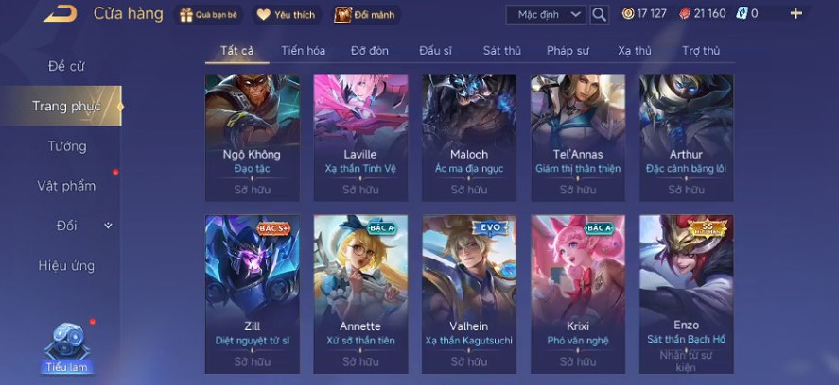The height and width of the screenshot is (385, 839).
Task: Open the search magnifier icon
Action: [x=600, y=14]
